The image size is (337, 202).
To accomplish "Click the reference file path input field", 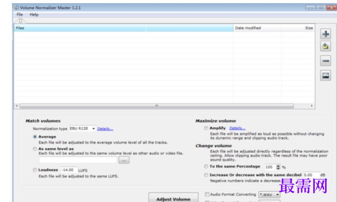I will pos(78,160).
